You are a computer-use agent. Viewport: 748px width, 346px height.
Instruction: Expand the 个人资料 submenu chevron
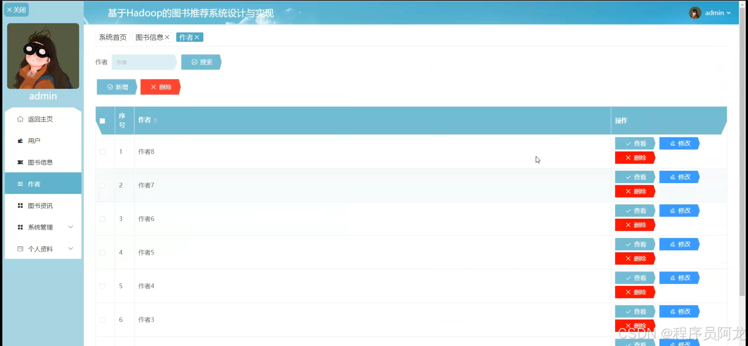point(71,248)
